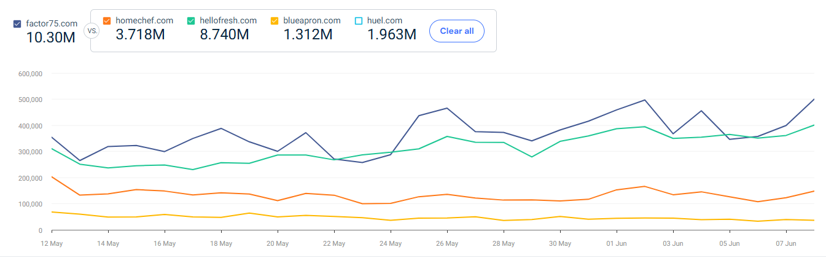
Task: Click the 400,000 y-axis label
Action: [29, 126]
